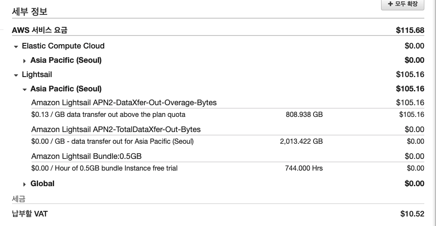Expand the Global region row
The image size is (436, 226).
[x=25, y=184]
